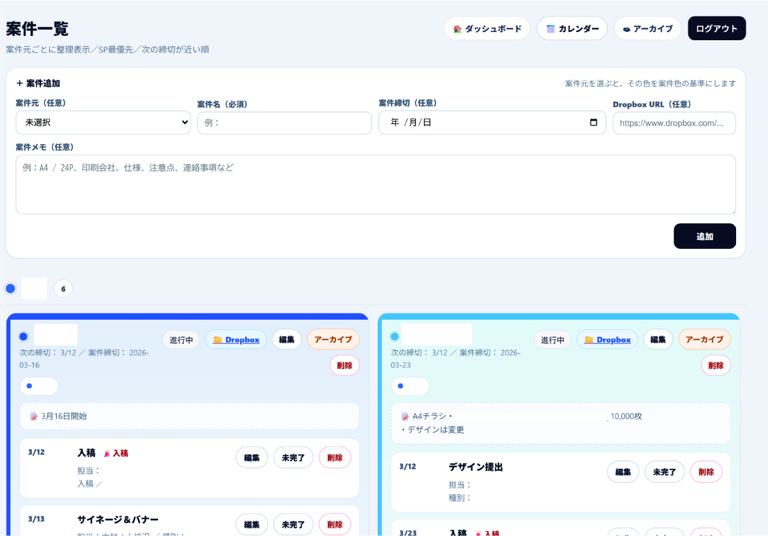The height and width of the screenshot is (536, 768).
Task: Toggle 未完了 on デザイン提出 task
Action: click(664, 472)
